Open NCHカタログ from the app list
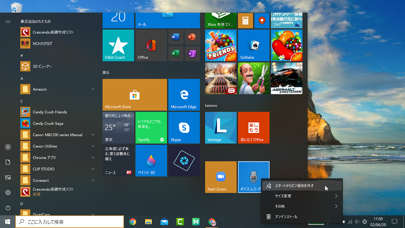 pos(58,44)
